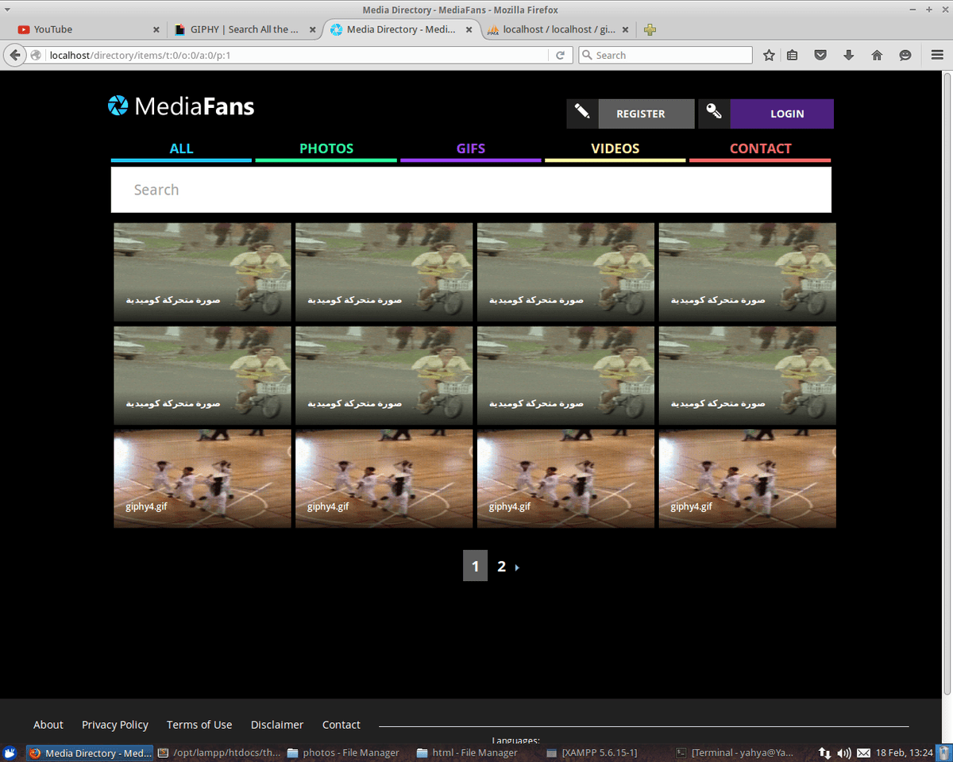Image resolution: width=953 pixels, height=762 pixels.
Task: Bookmark this page with the star icon
Action: click(x=769, y=56)
